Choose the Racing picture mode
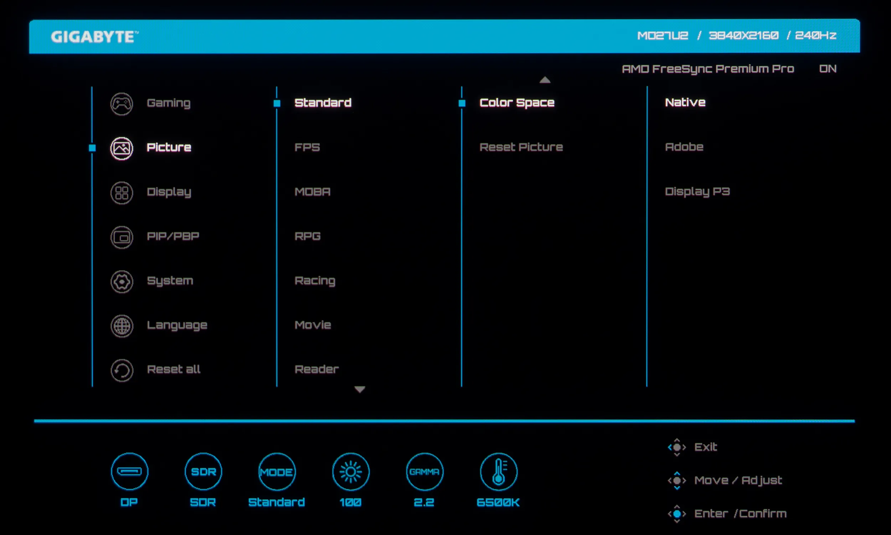This screenshot has width=891, height=535. (x=315, y=281)
